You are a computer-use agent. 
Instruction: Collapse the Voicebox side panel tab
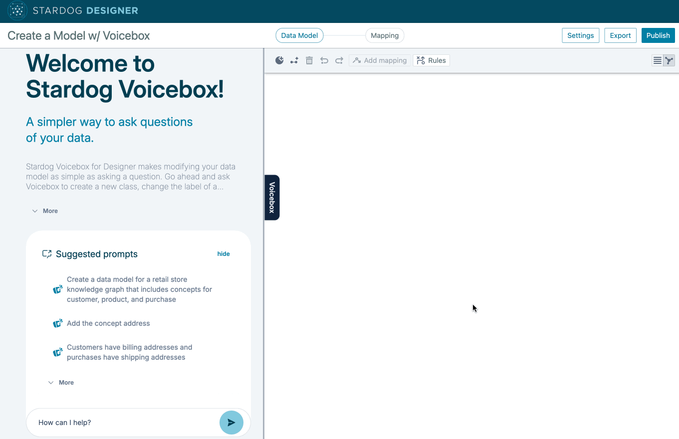click(272, 198)
